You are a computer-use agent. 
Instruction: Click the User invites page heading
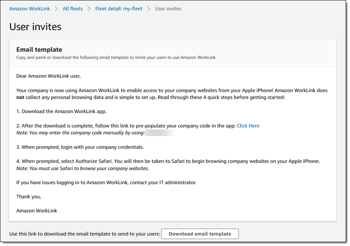35,27
